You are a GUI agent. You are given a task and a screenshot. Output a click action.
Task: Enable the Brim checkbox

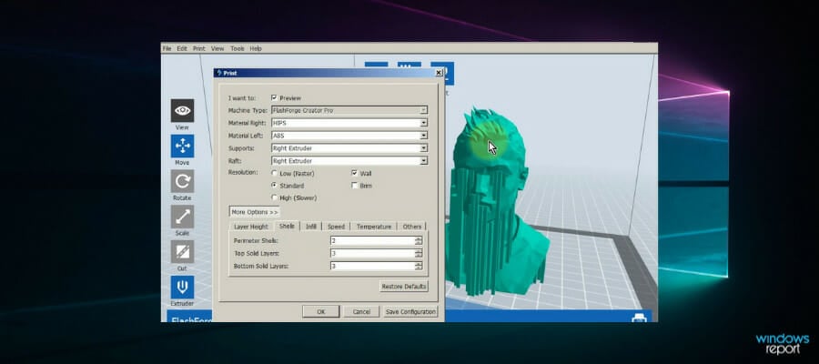tap(355, 186)
